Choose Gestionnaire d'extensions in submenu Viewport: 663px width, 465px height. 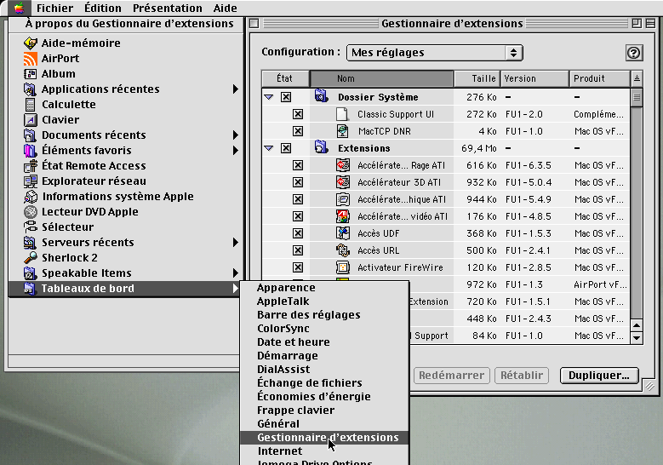324,438
